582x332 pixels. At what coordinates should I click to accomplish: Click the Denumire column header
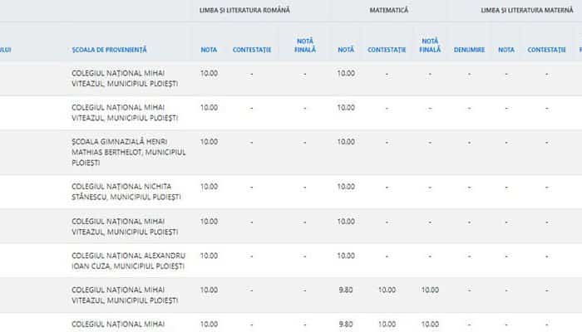click(470, 50)
